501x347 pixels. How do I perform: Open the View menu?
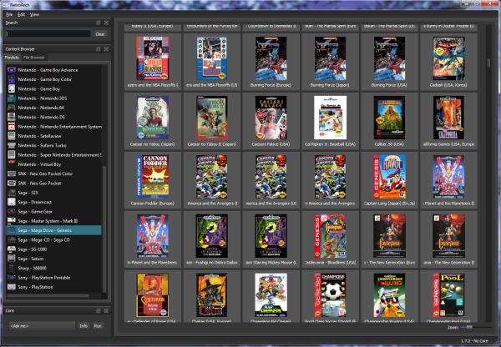click(x=34, y=14)
